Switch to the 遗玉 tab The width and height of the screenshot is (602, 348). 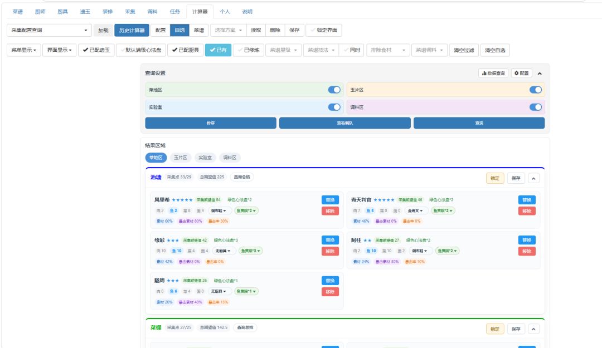pos(85,12)
